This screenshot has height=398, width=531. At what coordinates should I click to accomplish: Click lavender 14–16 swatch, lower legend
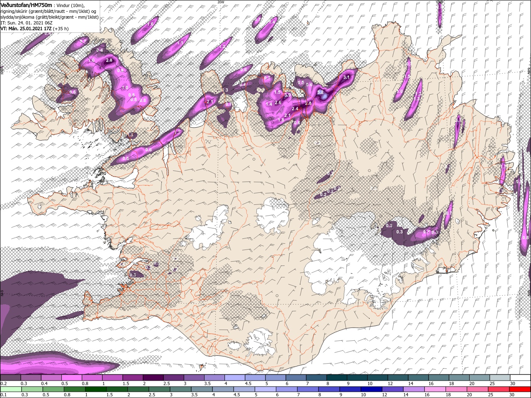tap(414, 389)
